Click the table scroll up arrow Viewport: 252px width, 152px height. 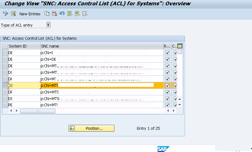180,99
